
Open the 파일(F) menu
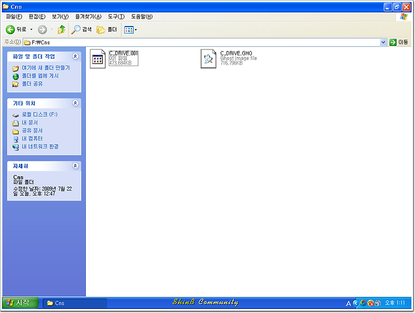click(x=14, y=17)
